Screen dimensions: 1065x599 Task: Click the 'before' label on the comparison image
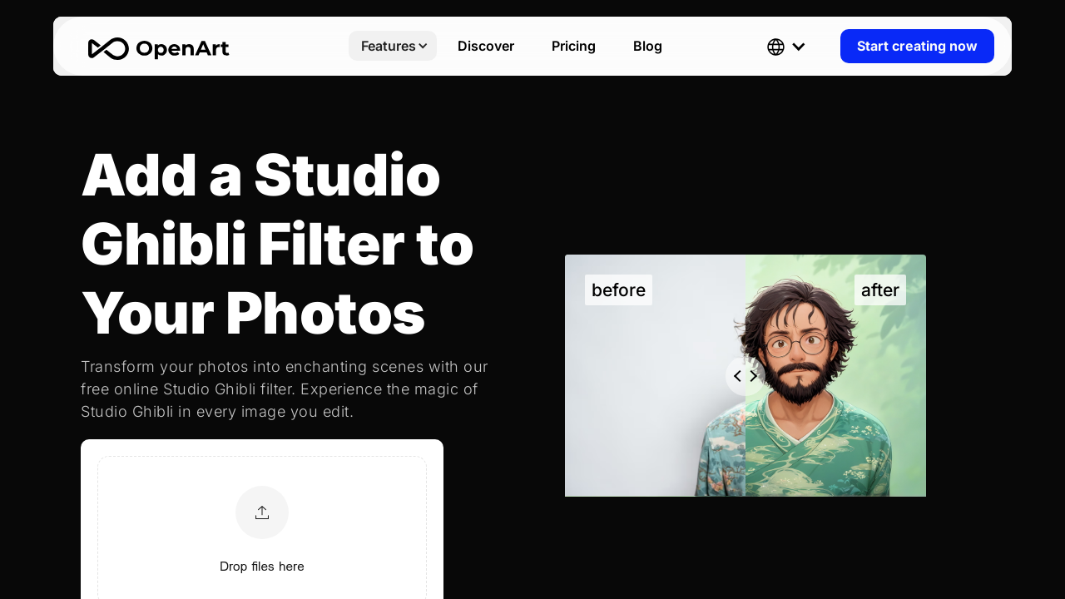click(618, 290)
